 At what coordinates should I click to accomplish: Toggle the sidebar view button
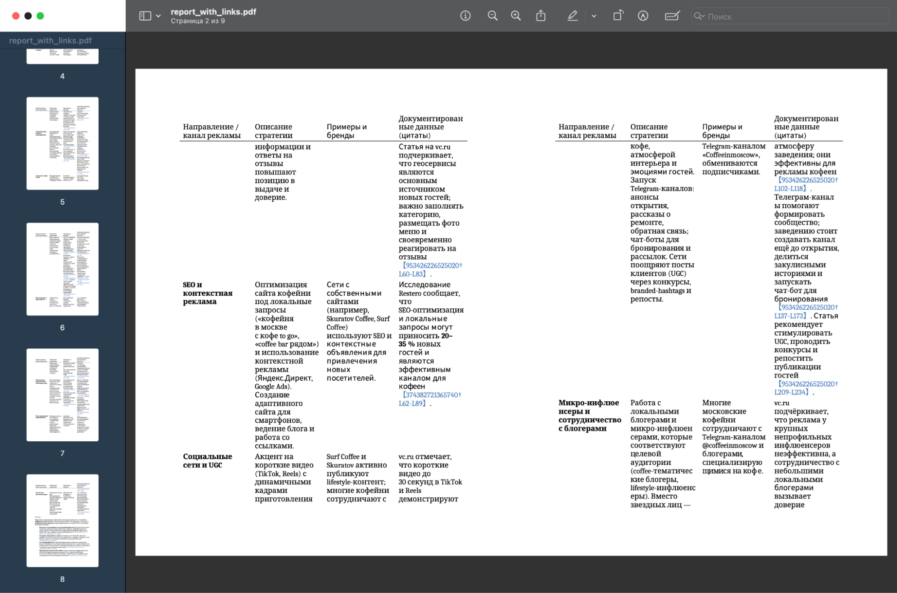145,16
